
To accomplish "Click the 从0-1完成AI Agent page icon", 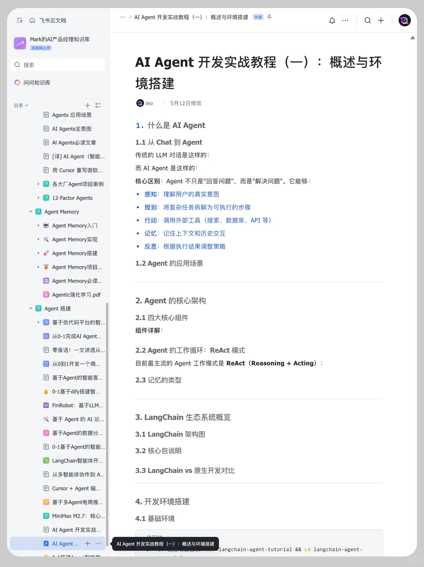I will pyautogui.click(x=46, y=336).
